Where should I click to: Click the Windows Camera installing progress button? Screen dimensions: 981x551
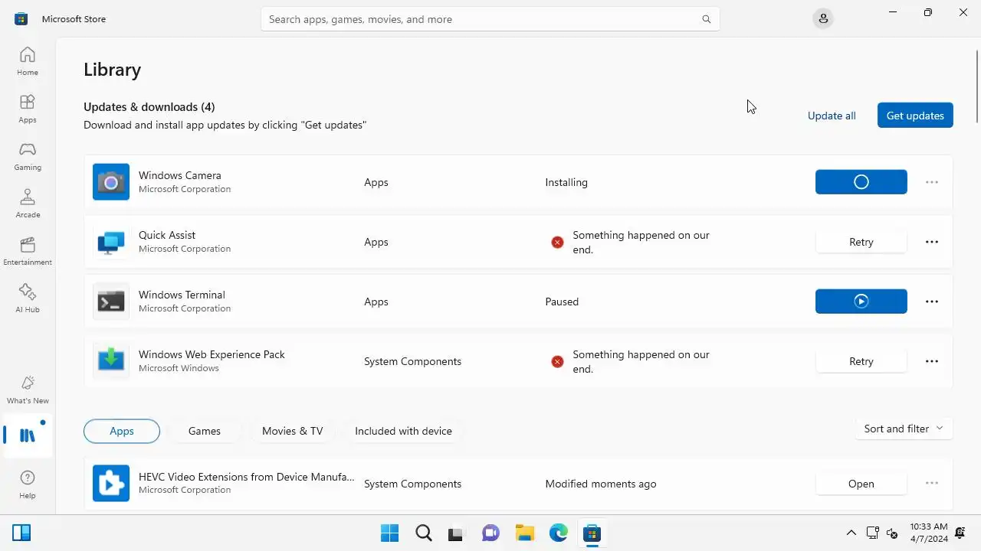coord(861,182)
